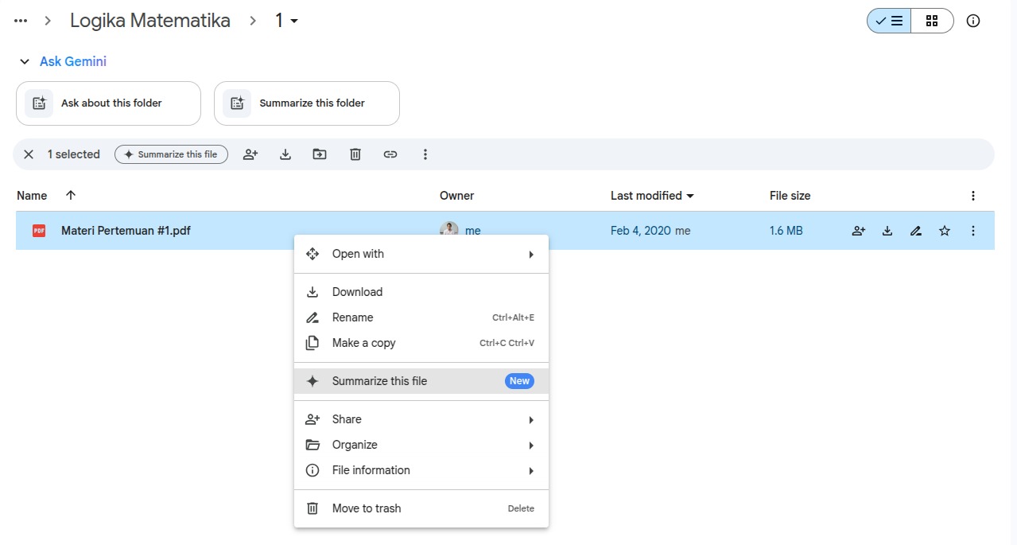This screenshot has width=1017, height=545.
Task: Click the download icon in the selection toolbar
Action: click(x=285, y=154)
